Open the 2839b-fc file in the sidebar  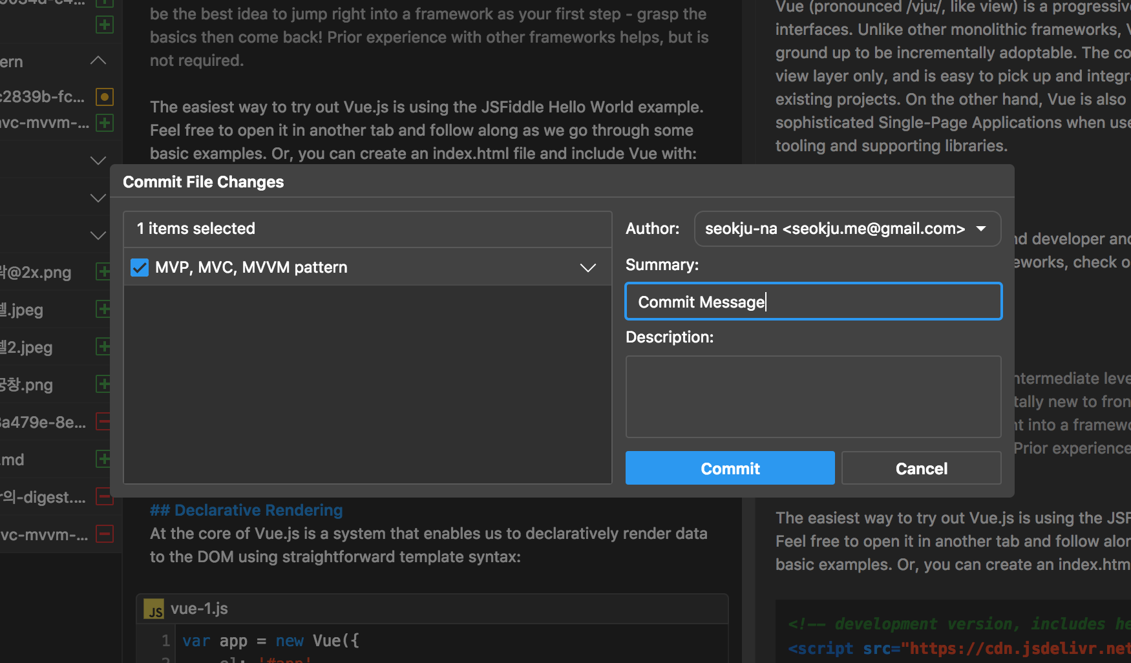click(43, 97)
